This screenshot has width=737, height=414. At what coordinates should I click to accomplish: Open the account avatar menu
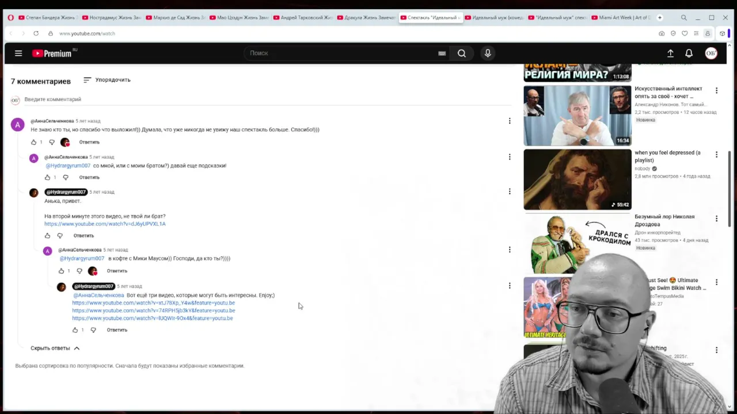coord(711,53)
